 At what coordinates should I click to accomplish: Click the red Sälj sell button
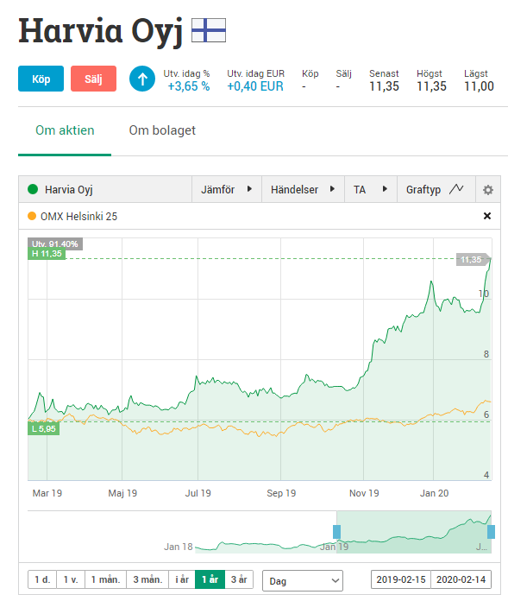point(93,79)
